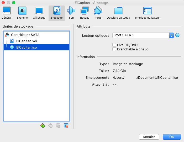Click the Information heading
The image size is (184, 142).
86,57
